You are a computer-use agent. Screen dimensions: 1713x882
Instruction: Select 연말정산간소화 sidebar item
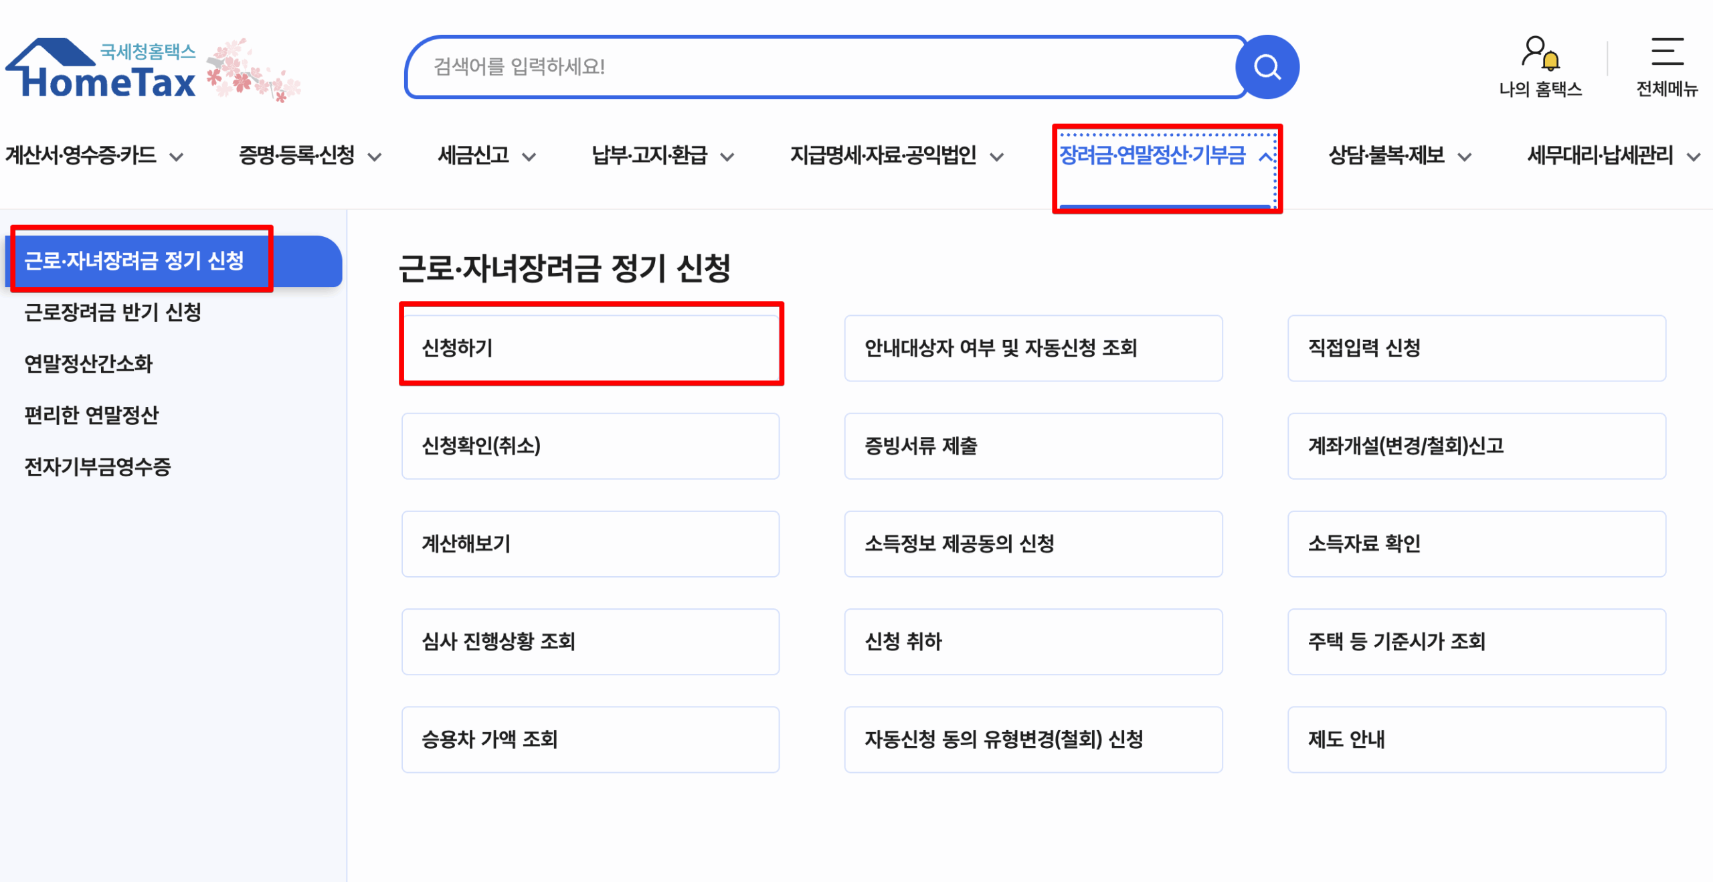89,364
